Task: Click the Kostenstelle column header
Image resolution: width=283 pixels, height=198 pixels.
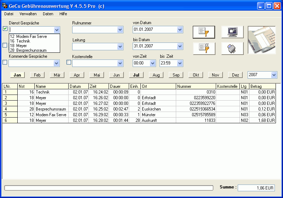Action: tap(228, 86)
